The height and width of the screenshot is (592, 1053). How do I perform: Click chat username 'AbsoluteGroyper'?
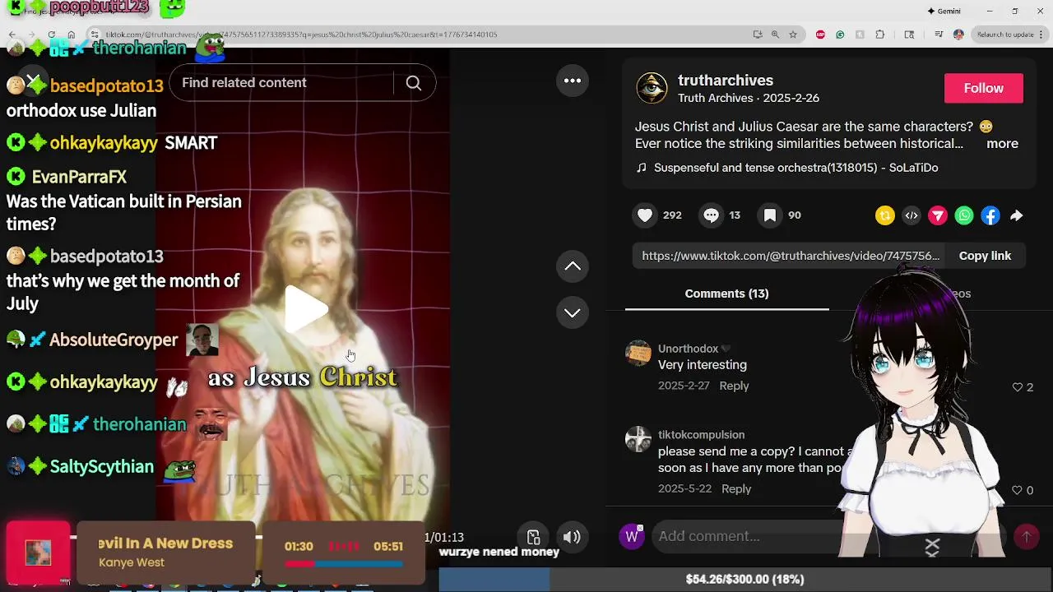(x=114, y=340)
